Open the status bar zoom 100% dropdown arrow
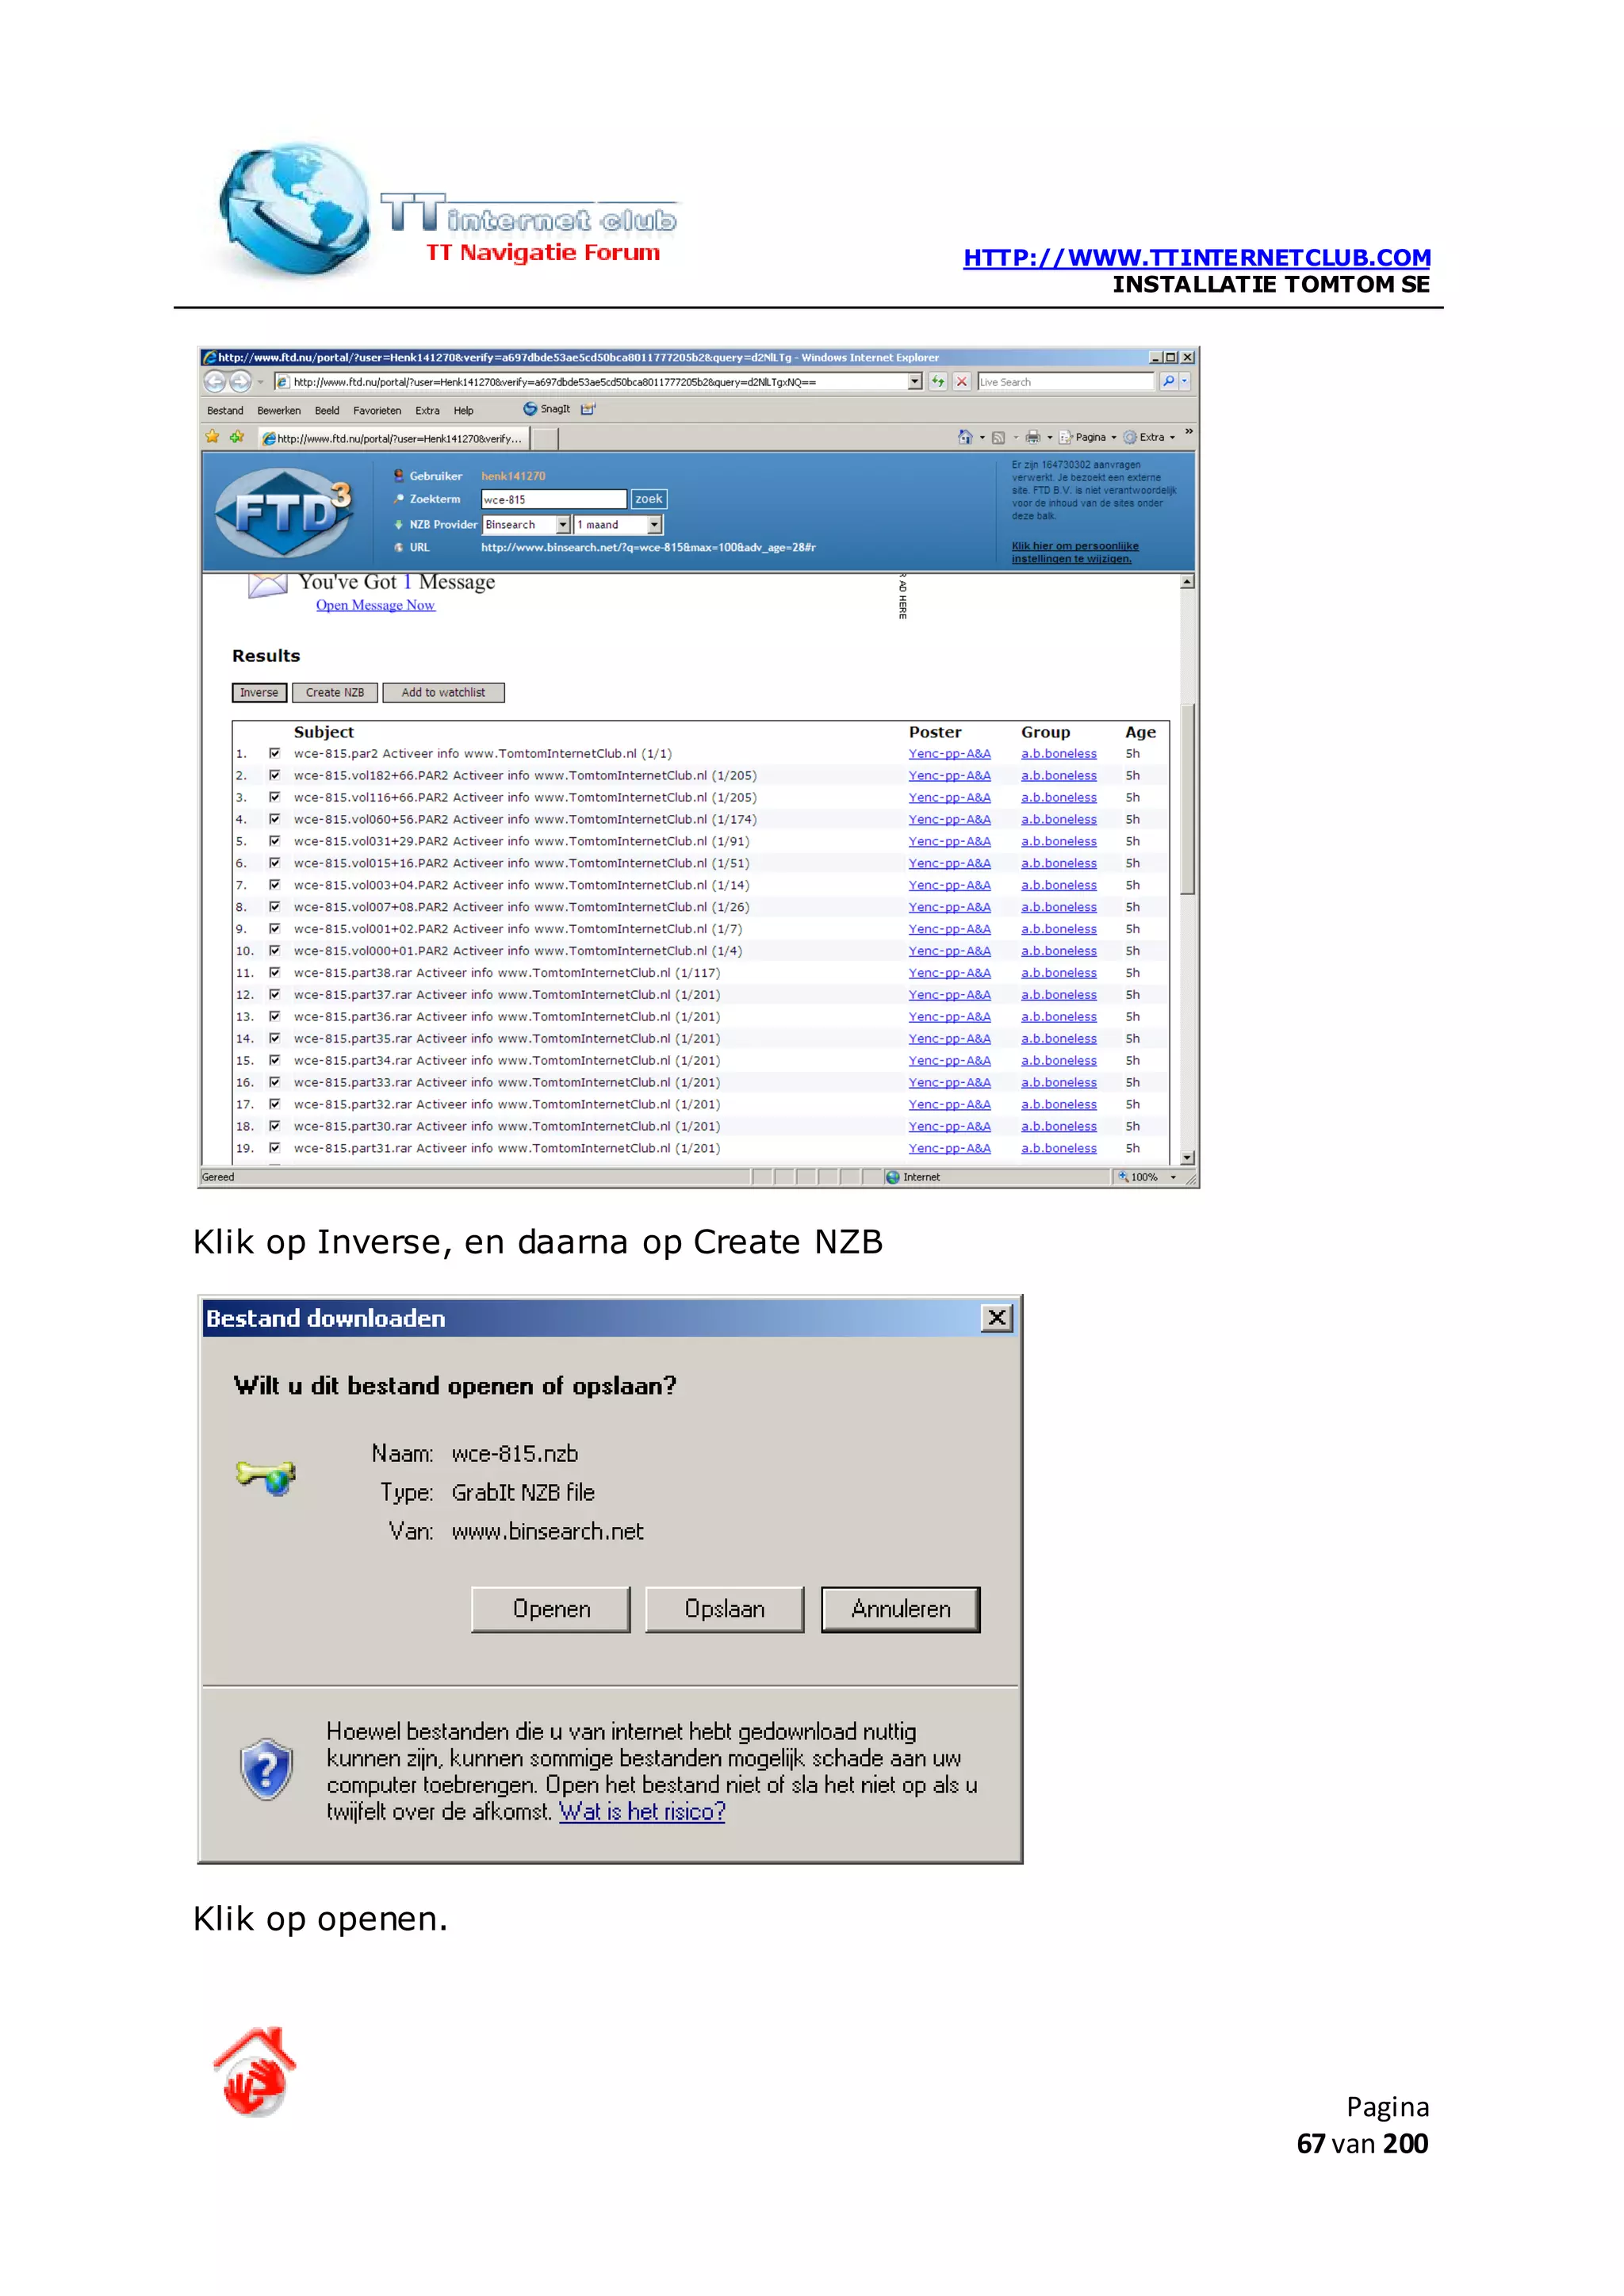The image size is (1624, 2296). point(1173,1177)
